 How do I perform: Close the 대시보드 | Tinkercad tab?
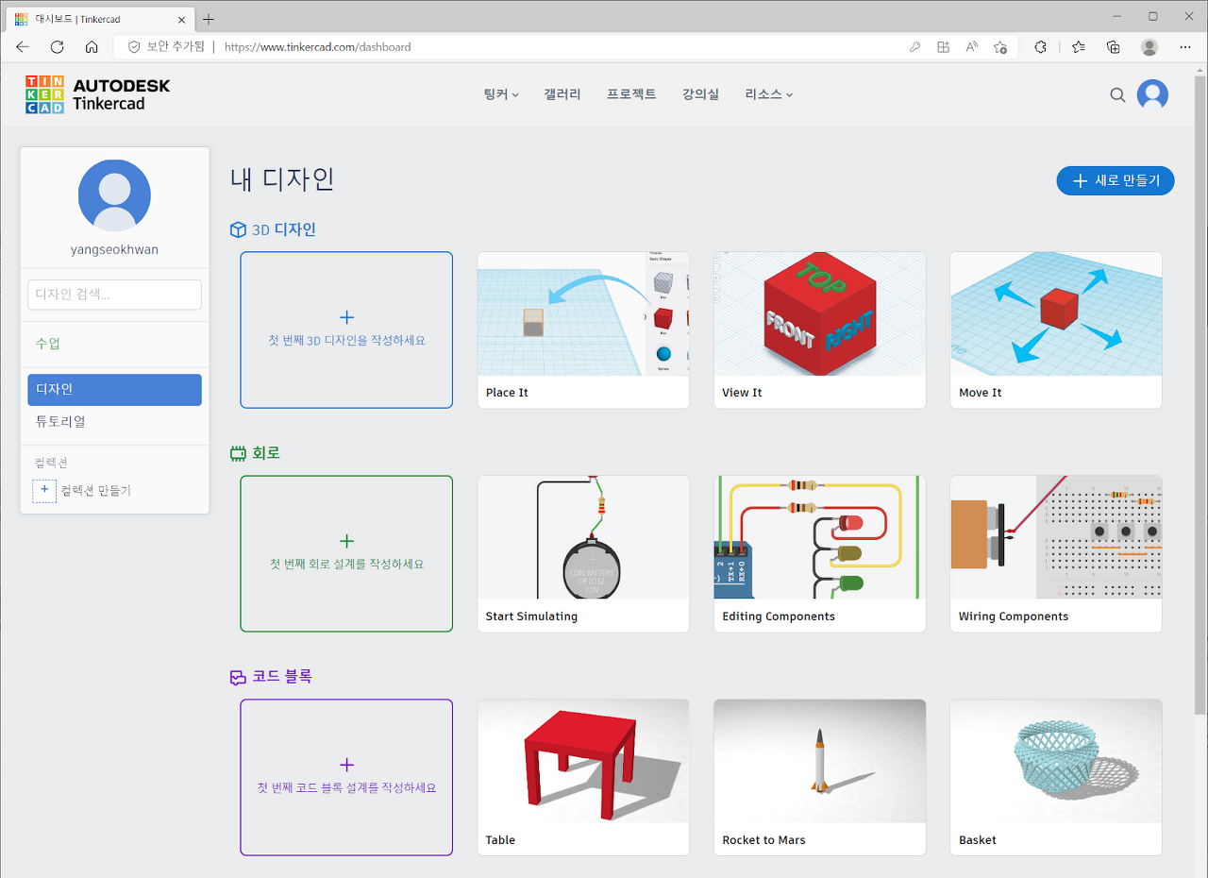click(x=180, y=19)
